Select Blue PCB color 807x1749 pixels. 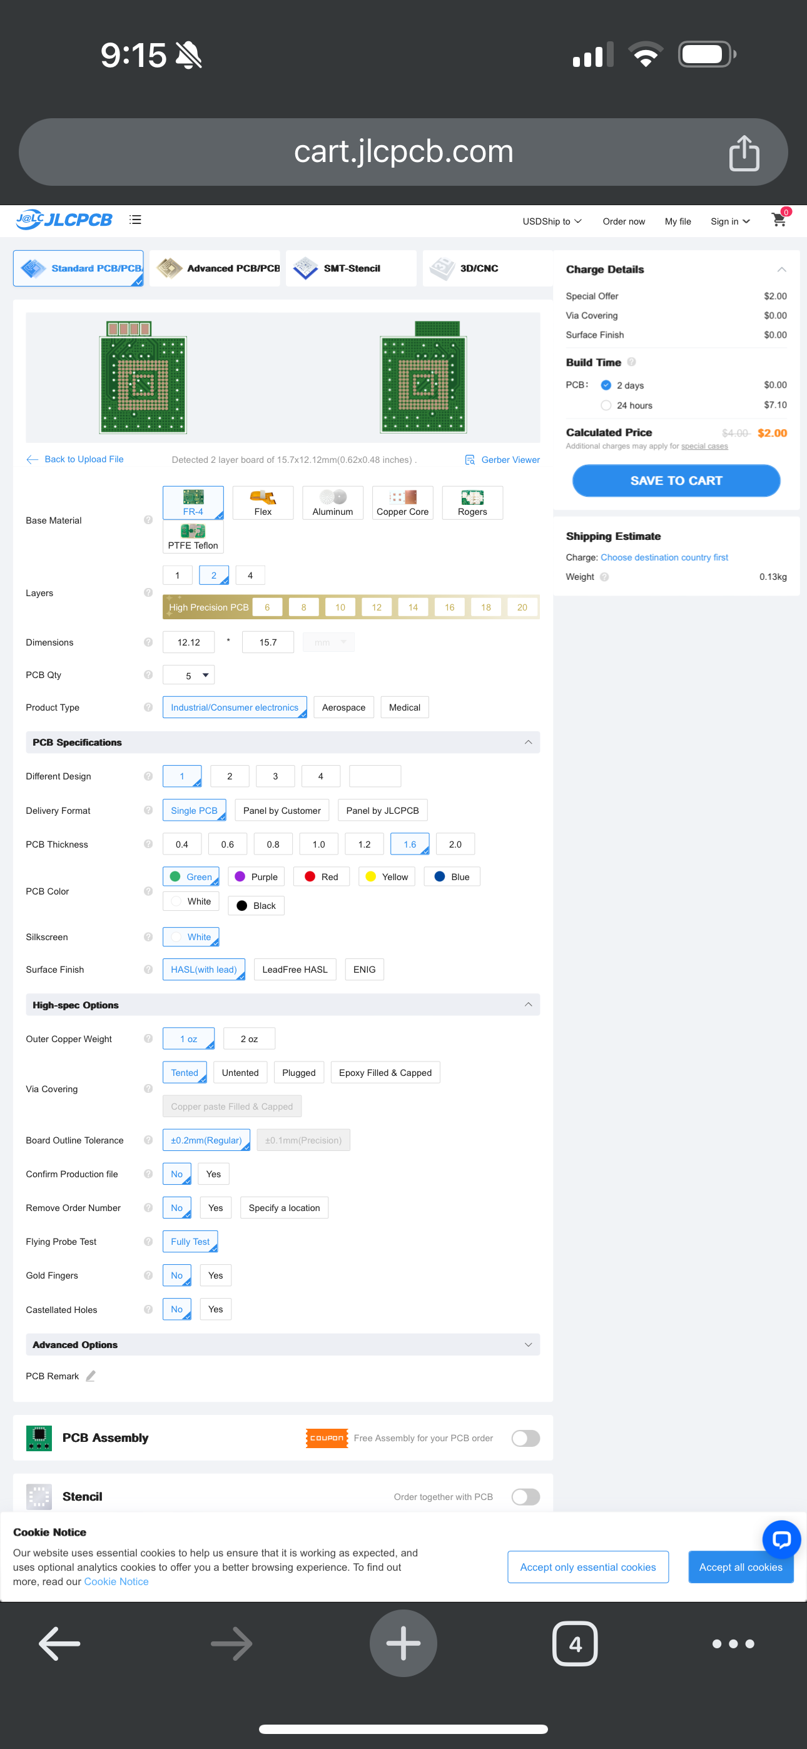(x=452, y=876)
